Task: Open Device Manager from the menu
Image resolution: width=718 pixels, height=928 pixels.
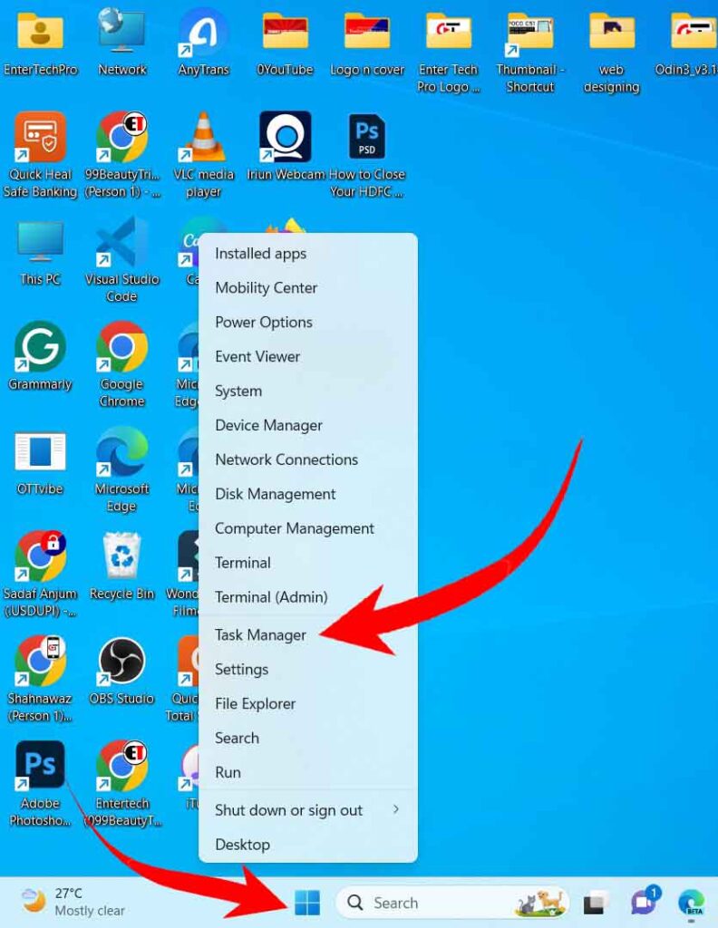Action: click(268, 425)
